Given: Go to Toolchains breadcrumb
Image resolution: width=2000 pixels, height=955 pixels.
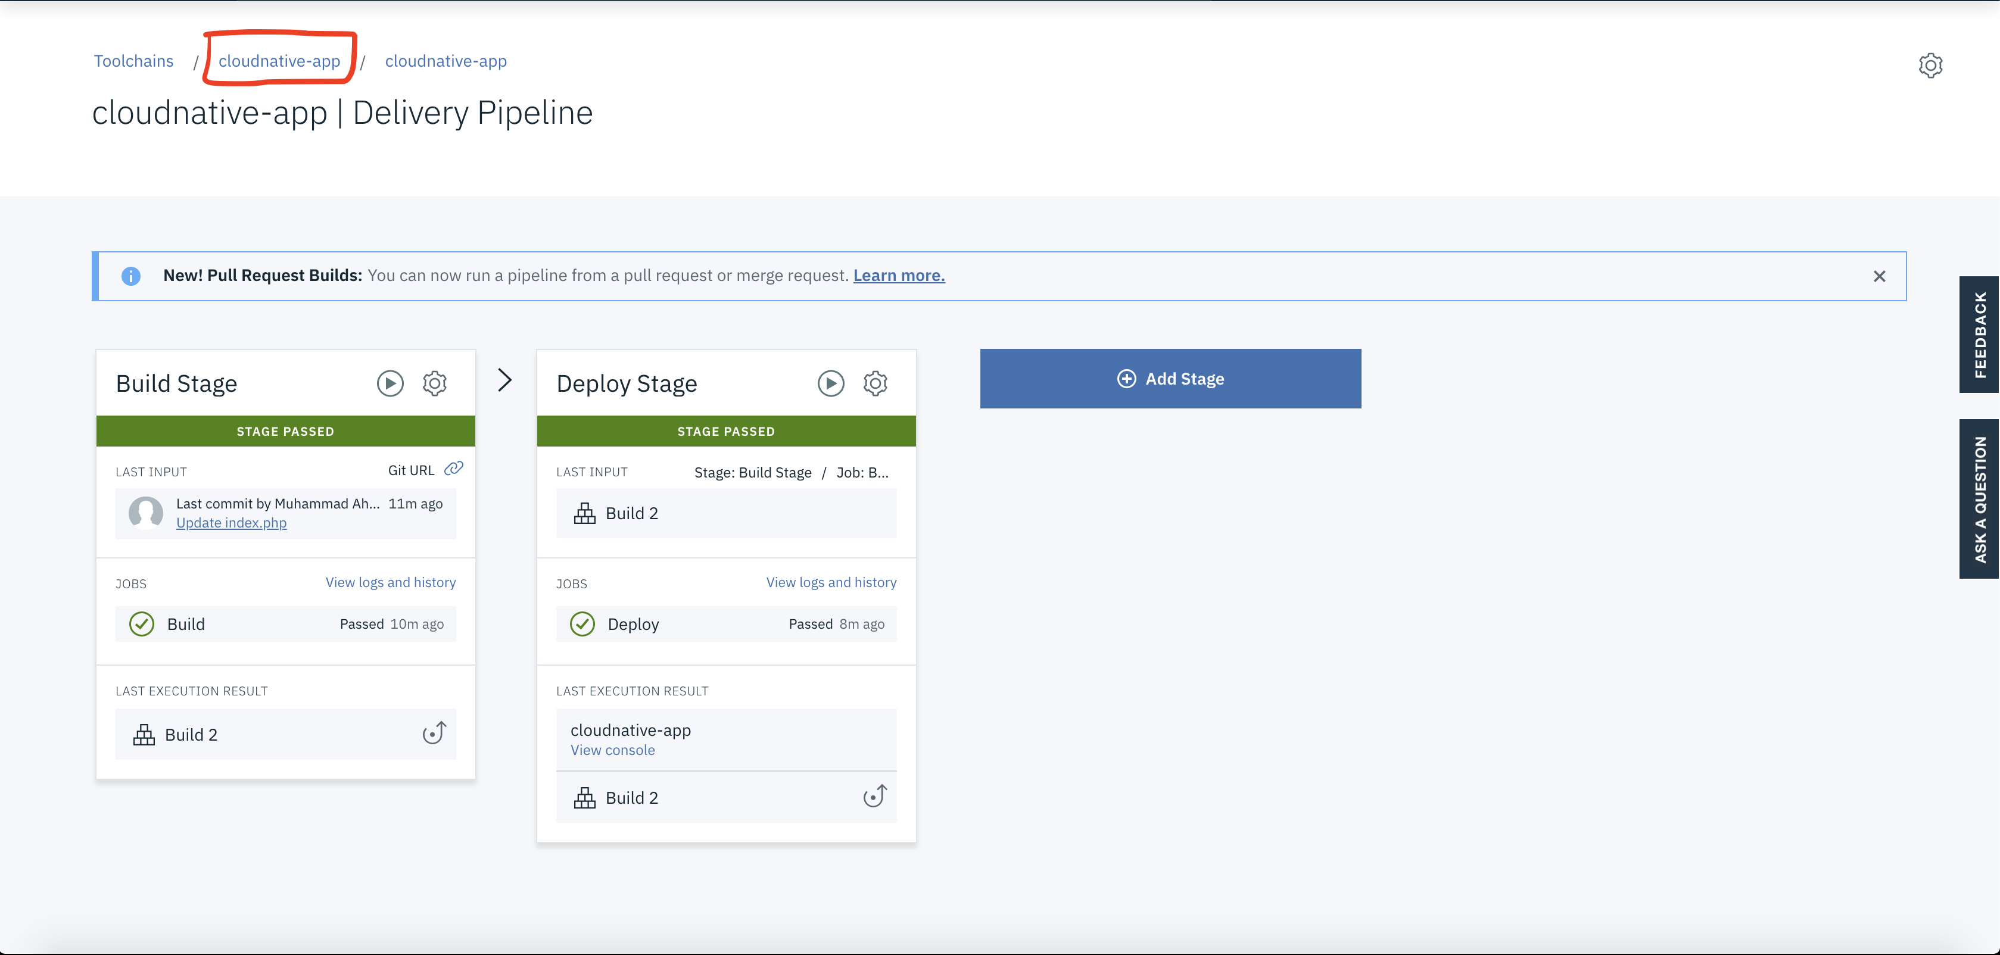Looking at the screenshot, I should coord(133,61).
